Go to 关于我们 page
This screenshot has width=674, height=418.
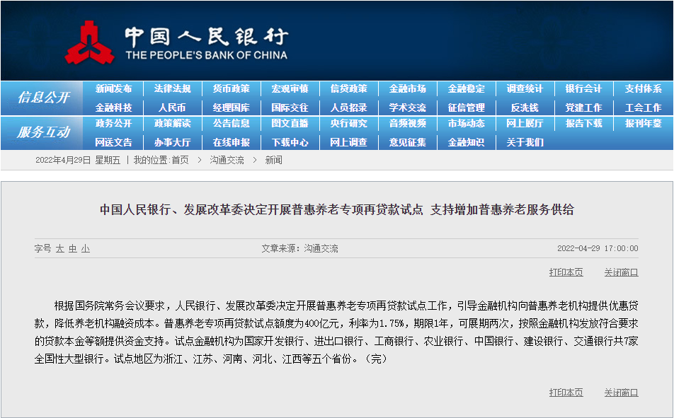pos(525,143)
